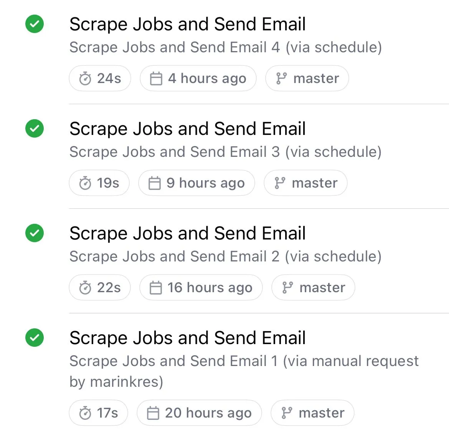Click the green success checkmark for run 3
This screenshot has width=449, height=436.
tap(35, 128)
